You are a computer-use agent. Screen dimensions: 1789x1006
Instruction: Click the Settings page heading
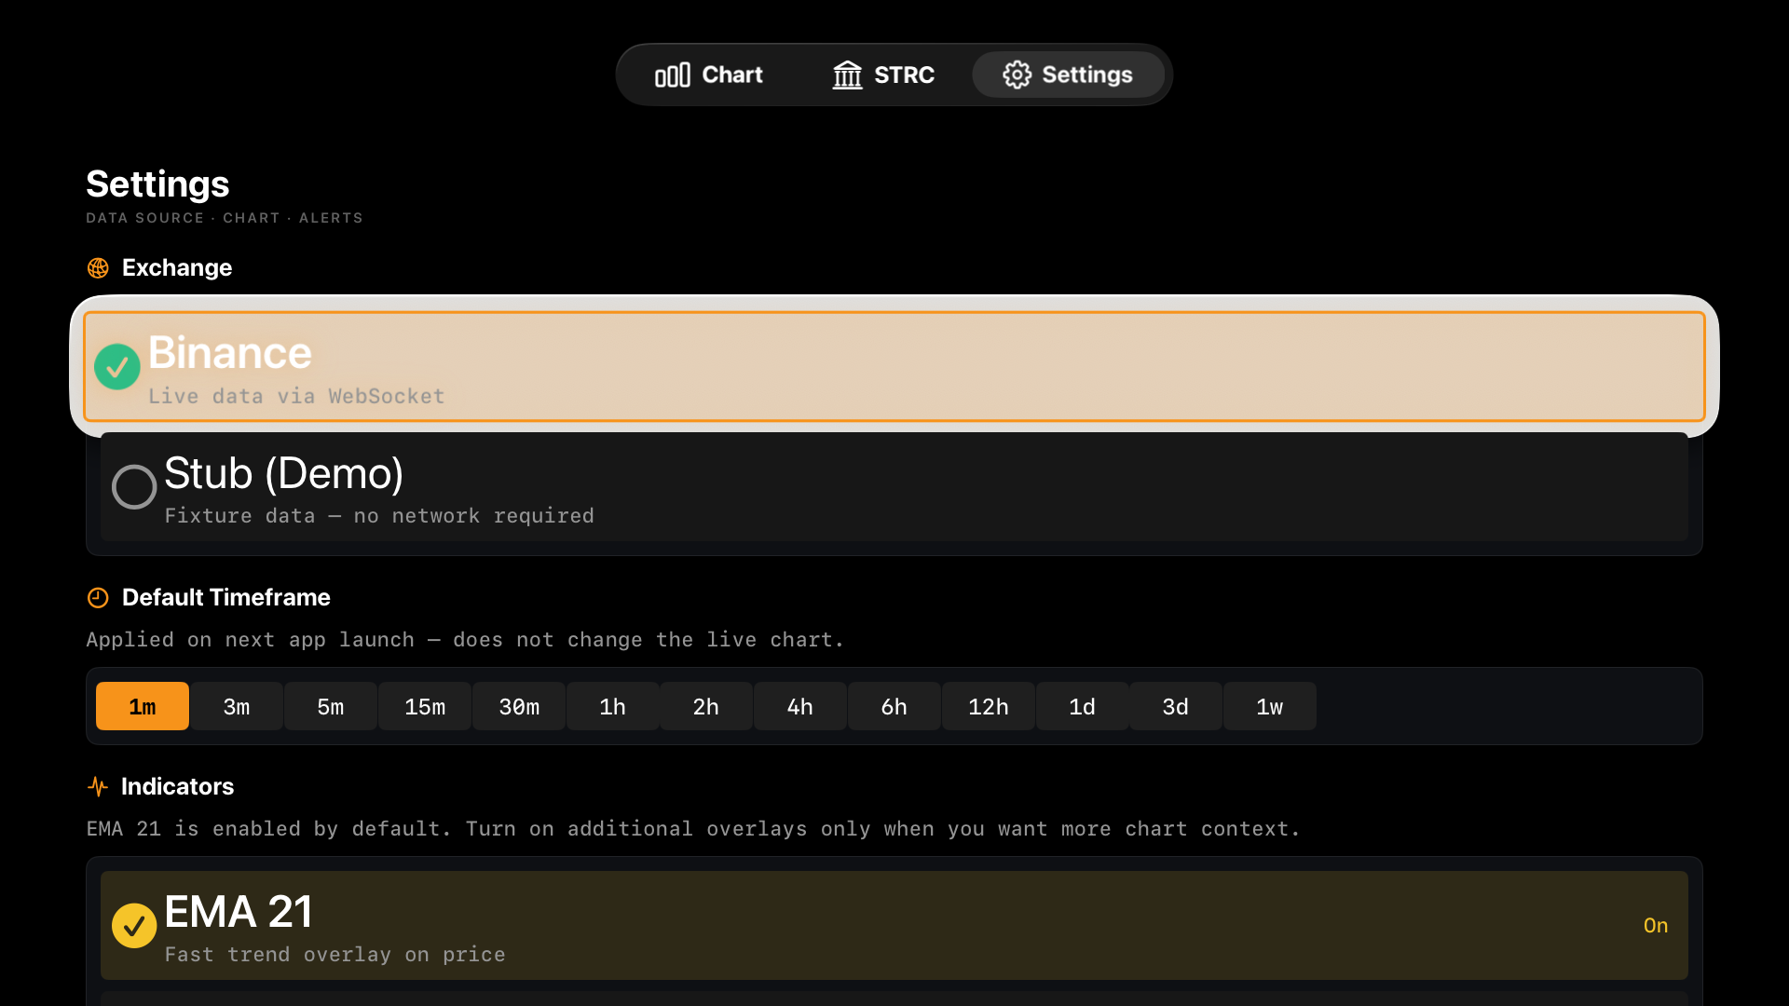pyautogui.click(x=157, y=184)
